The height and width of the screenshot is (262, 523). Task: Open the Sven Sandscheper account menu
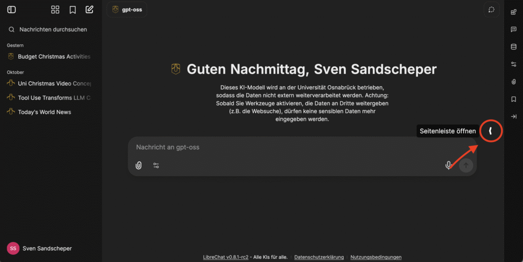tap(47, 248)
